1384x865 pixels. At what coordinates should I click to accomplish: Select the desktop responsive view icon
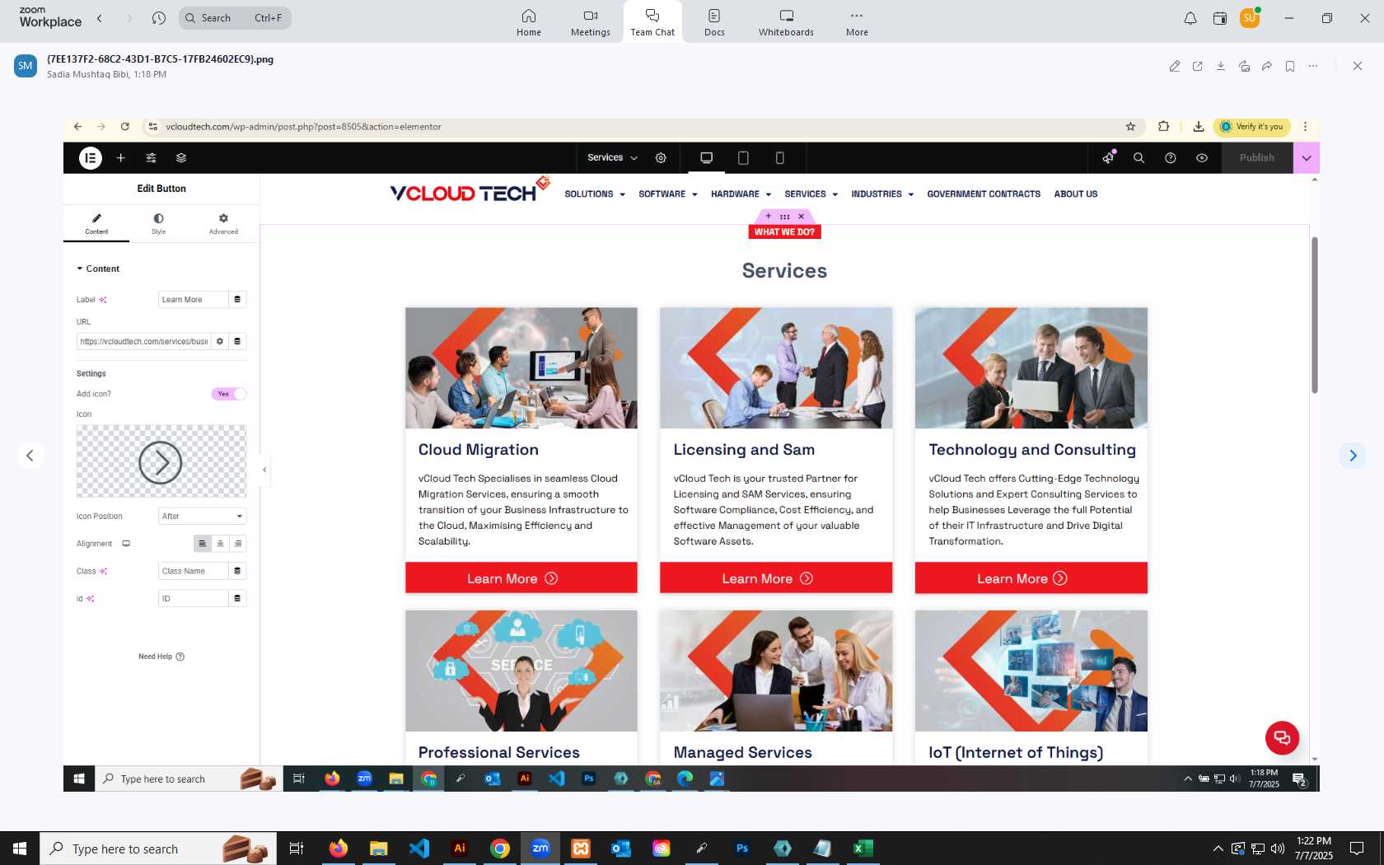coord(706,157)
